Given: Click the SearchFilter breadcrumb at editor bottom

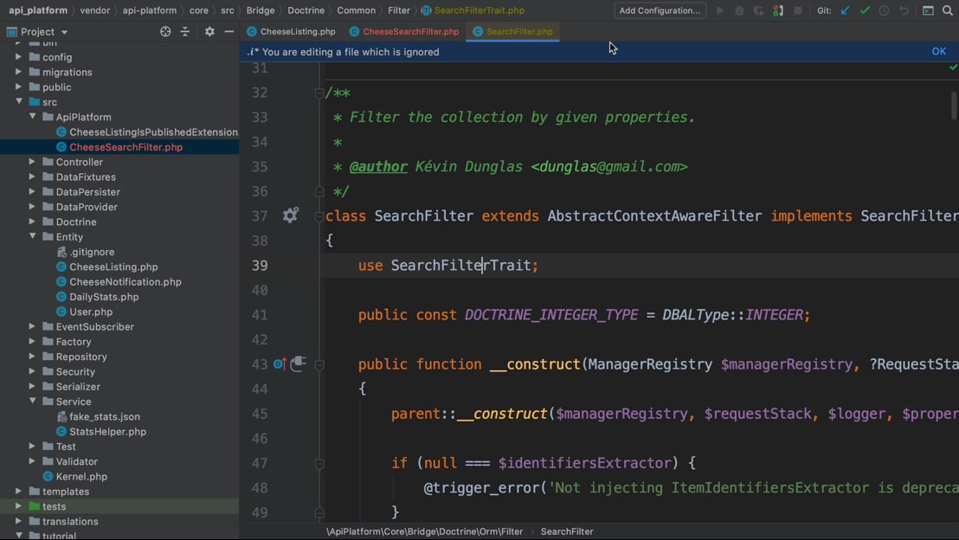Looking at the screenshot, I should tap(567, 531).
